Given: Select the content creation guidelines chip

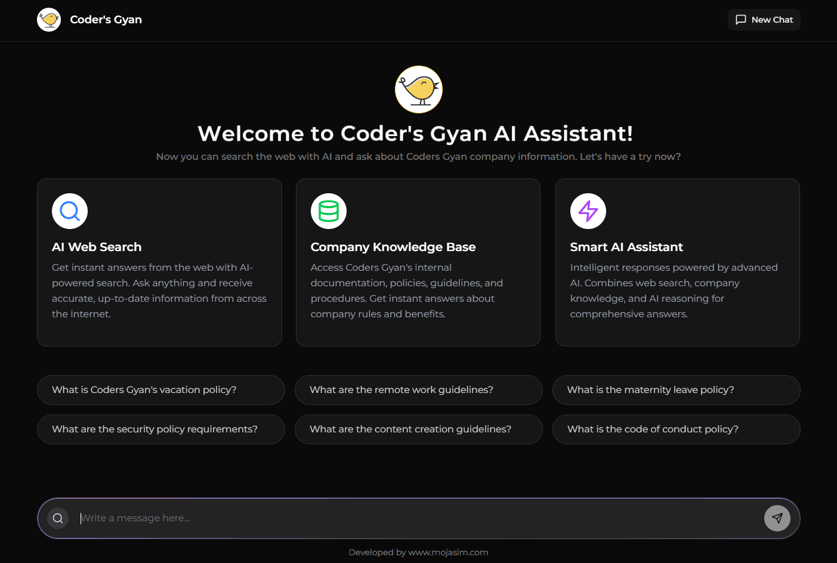Looking at the screenshot, I should point(418,429).
